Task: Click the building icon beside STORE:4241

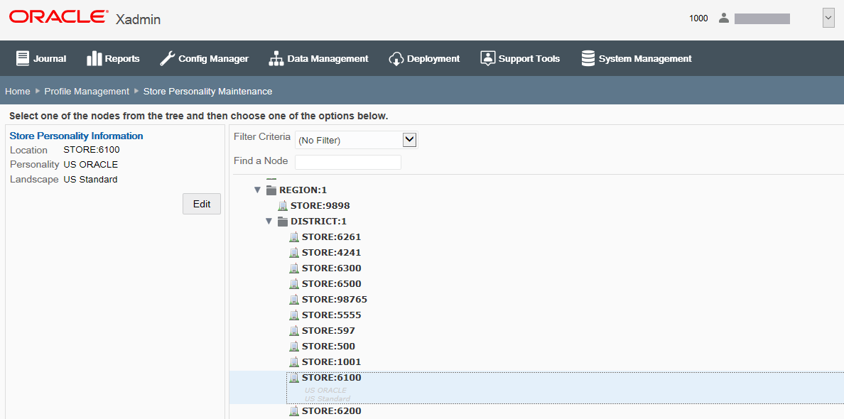Action: tap(294, 252)
